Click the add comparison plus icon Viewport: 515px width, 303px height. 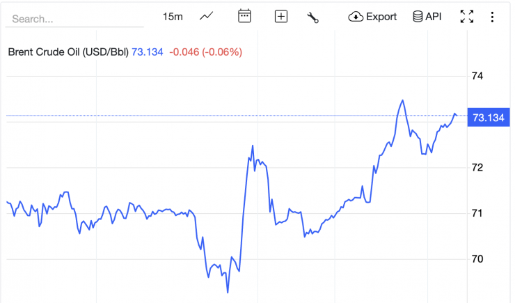coord(281,17)
